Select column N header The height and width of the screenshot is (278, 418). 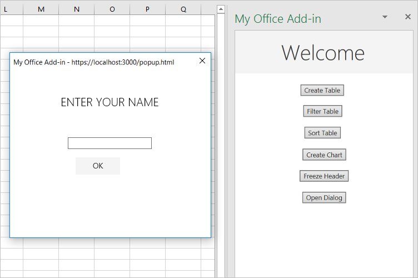[x=77, y=9]
